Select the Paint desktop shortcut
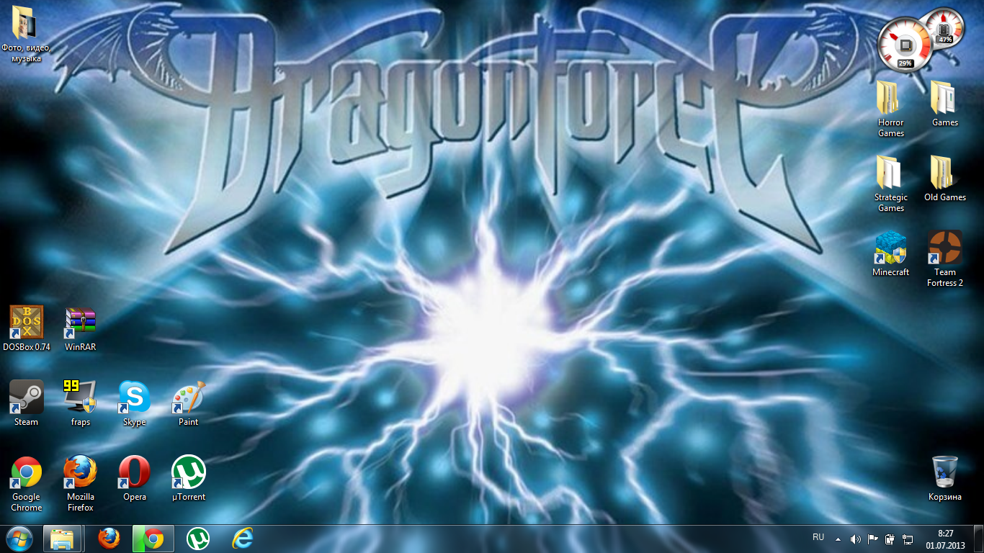The image size is (984, 553). click(x=189, y=403)
